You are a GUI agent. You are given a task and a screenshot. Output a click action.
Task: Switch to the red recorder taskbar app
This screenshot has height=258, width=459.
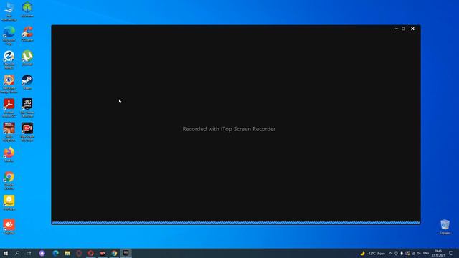click(103, 253)
